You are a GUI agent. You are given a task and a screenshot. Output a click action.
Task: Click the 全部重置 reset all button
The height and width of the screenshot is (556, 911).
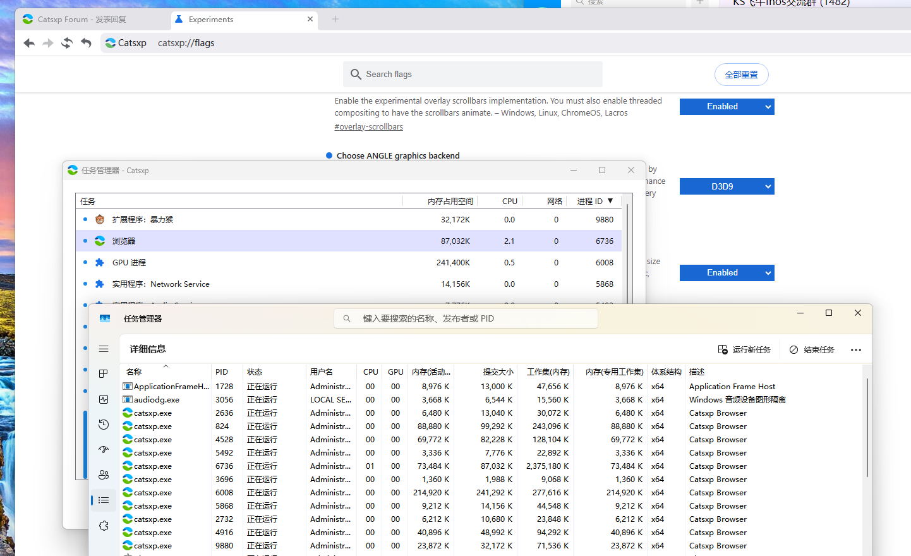tap(741, 75)
